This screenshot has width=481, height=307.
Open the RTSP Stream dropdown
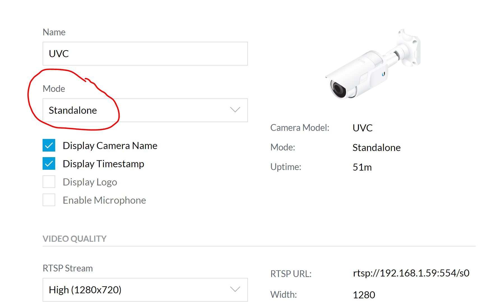pos(145,290)
